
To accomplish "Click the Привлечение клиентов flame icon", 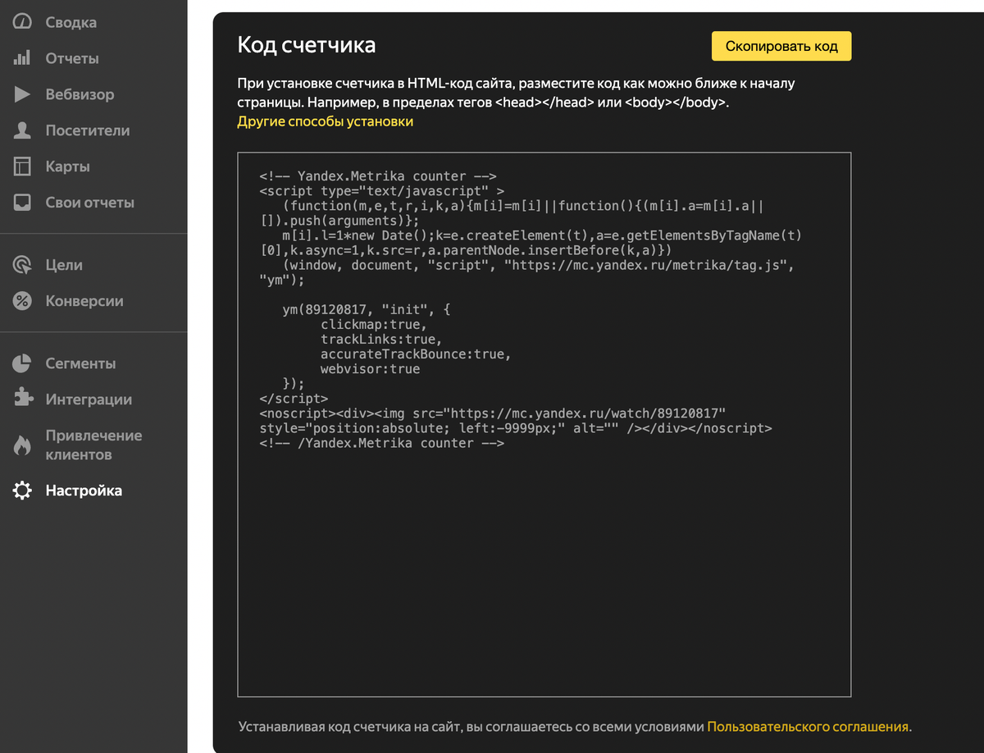I will tap(22, 445).
